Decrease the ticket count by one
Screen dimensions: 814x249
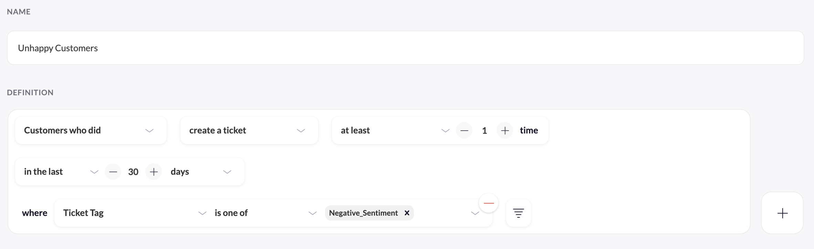464,131
